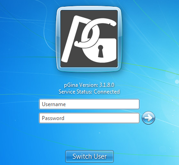Click the pGina padlock logo tile
Image resolution: width=179 pixels, height=165 pixels.
(x=89, y=39)
